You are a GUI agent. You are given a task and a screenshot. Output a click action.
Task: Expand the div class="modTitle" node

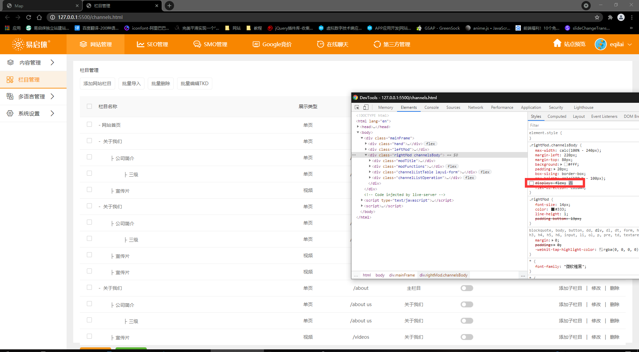pos(370,161)
